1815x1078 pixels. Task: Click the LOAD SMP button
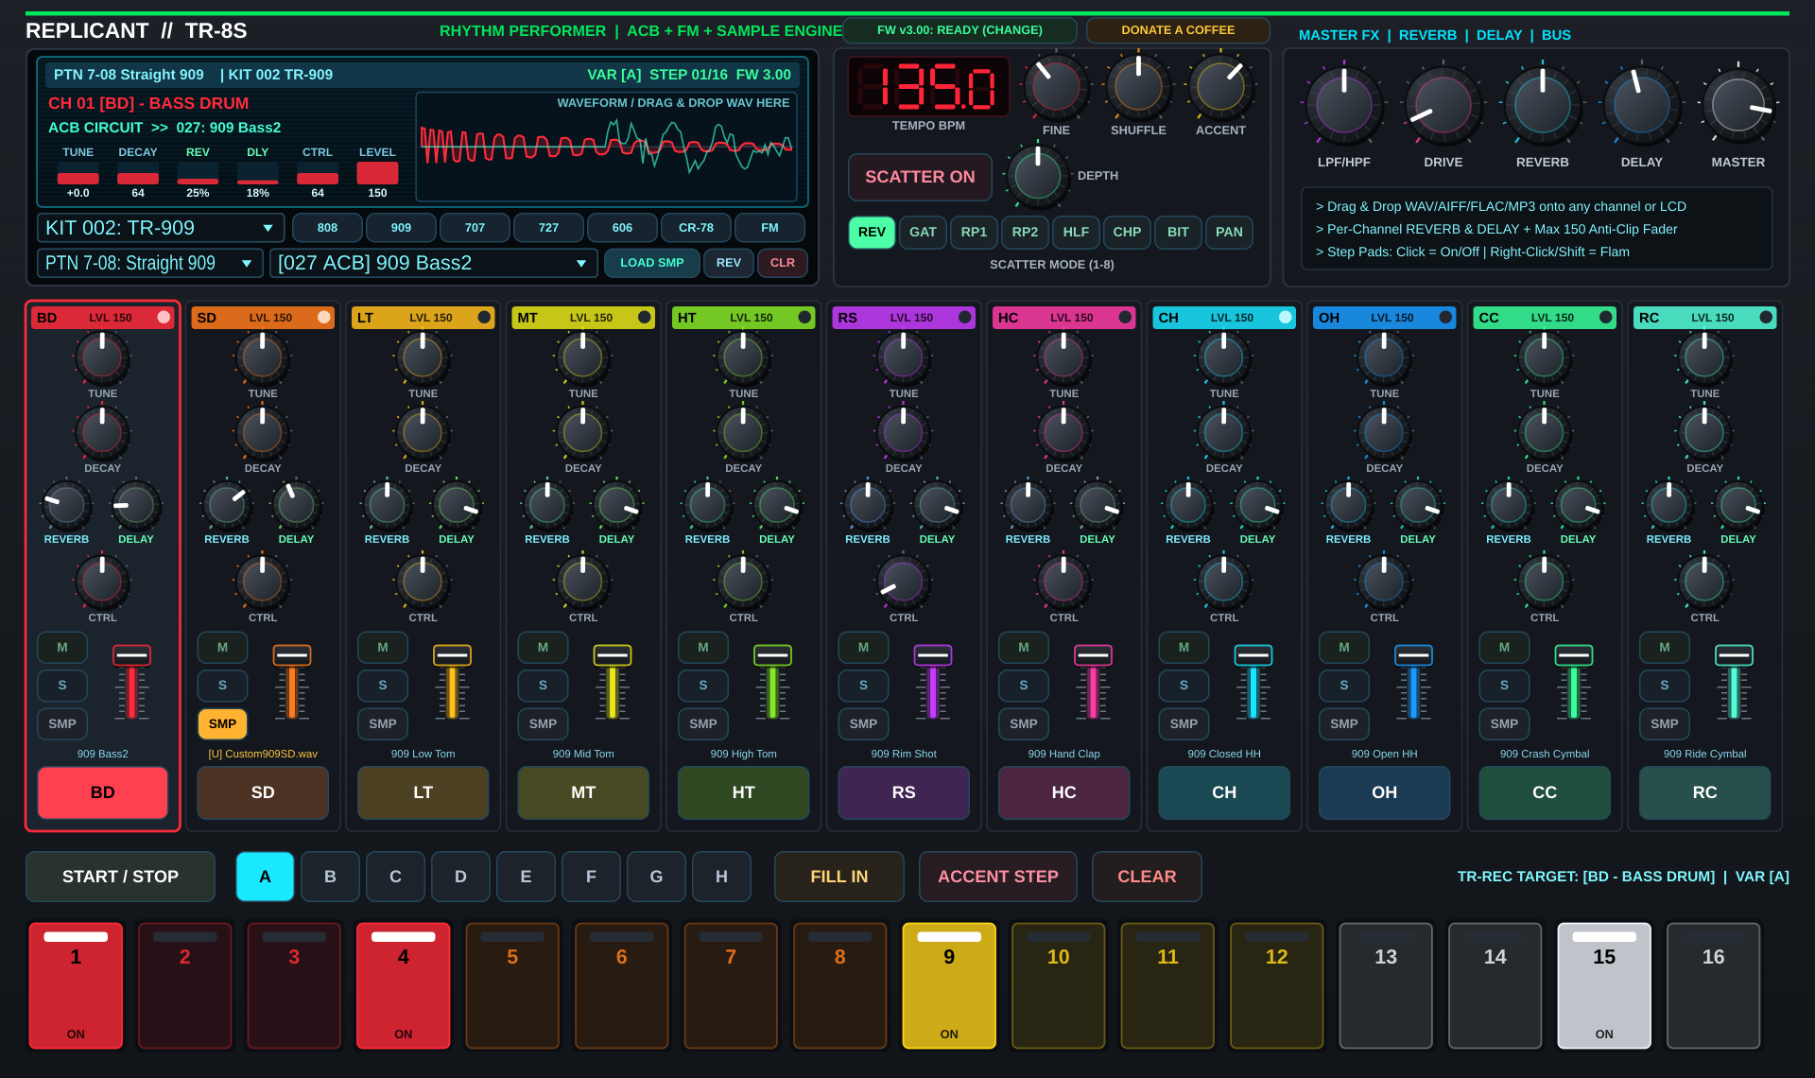[651, 263]
